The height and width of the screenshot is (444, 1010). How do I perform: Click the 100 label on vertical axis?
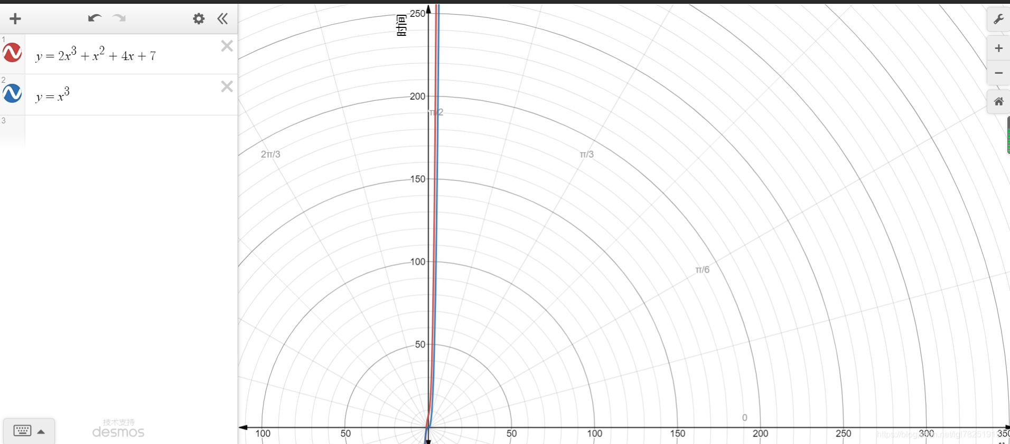click(x=417, y=262)
